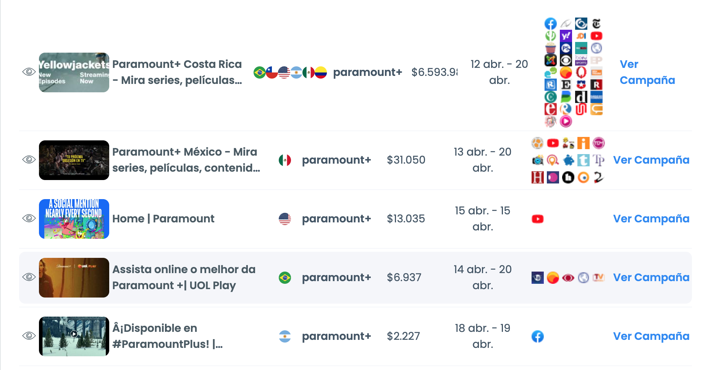
Task: Click red "H" icon in México row
Action: tap(537, 177)
